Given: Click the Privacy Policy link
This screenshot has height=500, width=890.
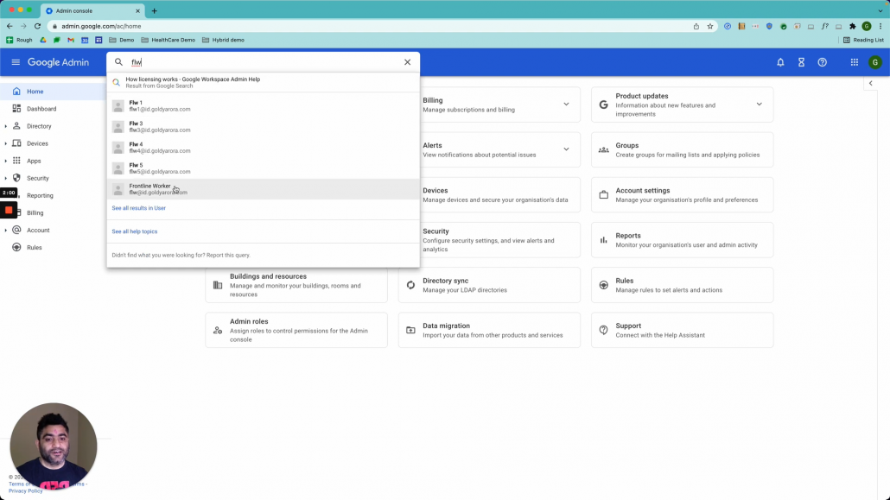Looking at the screenshot, I should pos(26,491).
